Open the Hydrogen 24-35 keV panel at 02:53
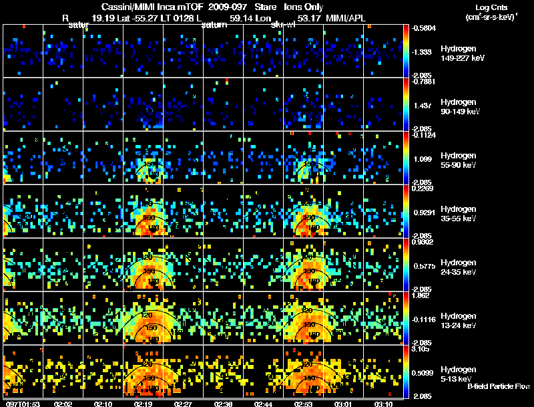The width and height of the screenshot is (534, 407). point(303,265)
